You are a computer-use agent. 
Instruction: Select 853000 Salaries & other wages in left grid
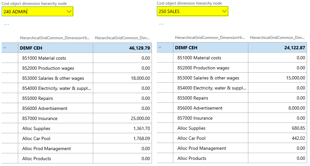(53, 78)
